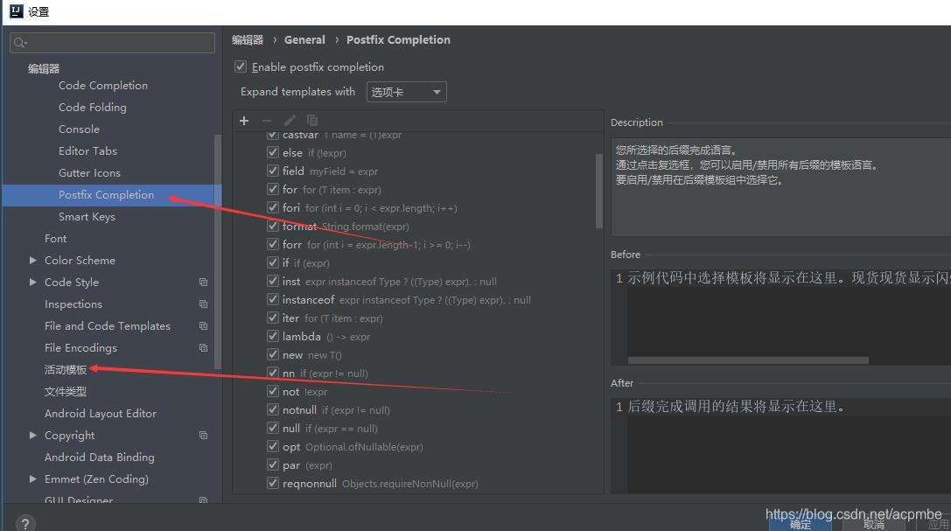
Task: Click the settings tree vertical scrollbar
Action: click(218, 252)
